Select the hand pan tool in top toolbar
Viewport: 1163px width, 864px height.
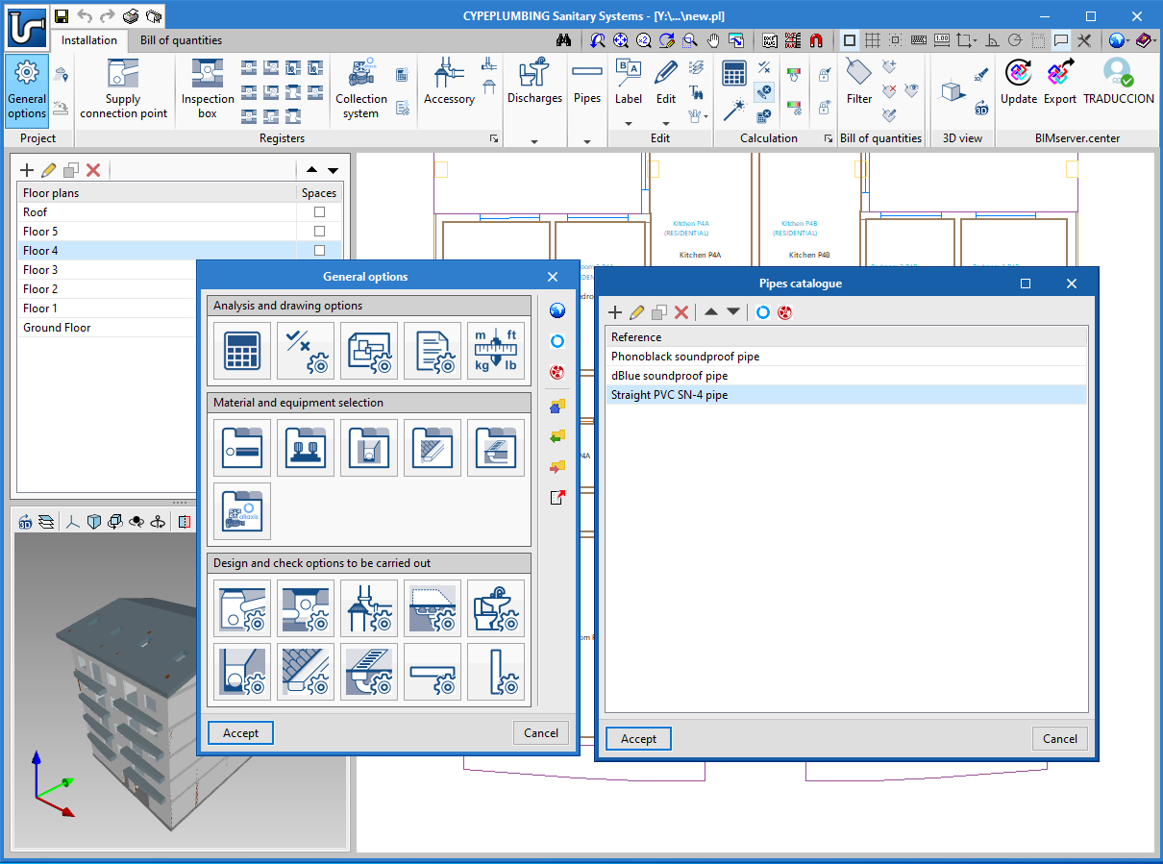(714, 40)
